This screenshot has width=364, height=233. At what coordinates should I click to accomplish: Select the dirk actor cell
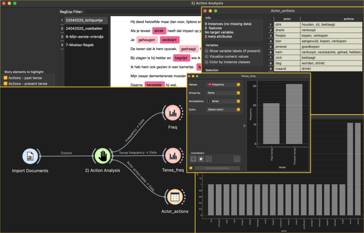coord(287,24)
